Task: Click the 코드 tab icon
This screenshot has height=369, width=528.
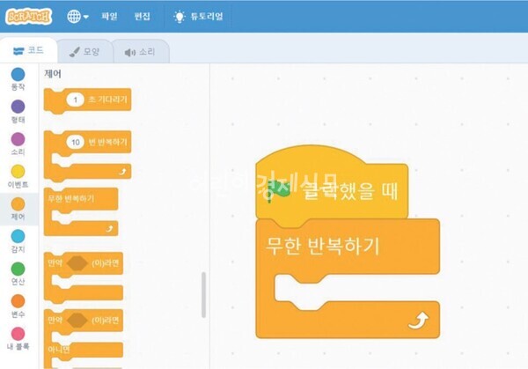Action: (18, 51)
